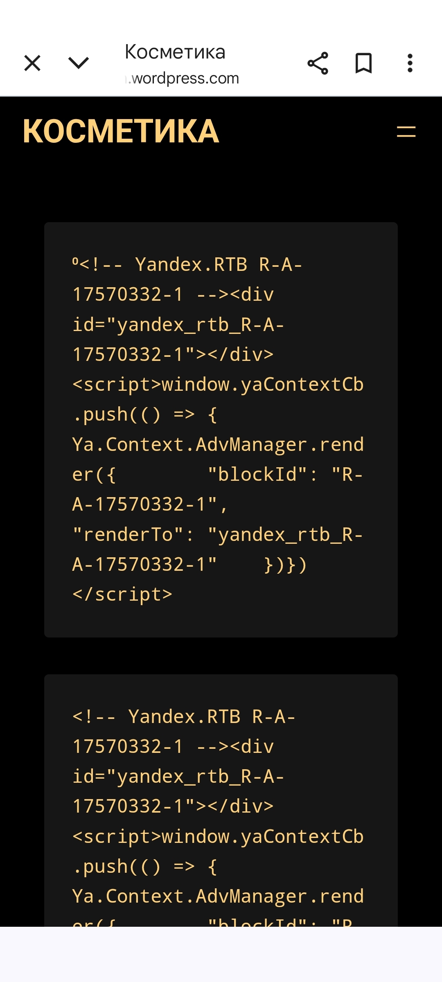Share this page via share icon

click(x=318, y=63)
